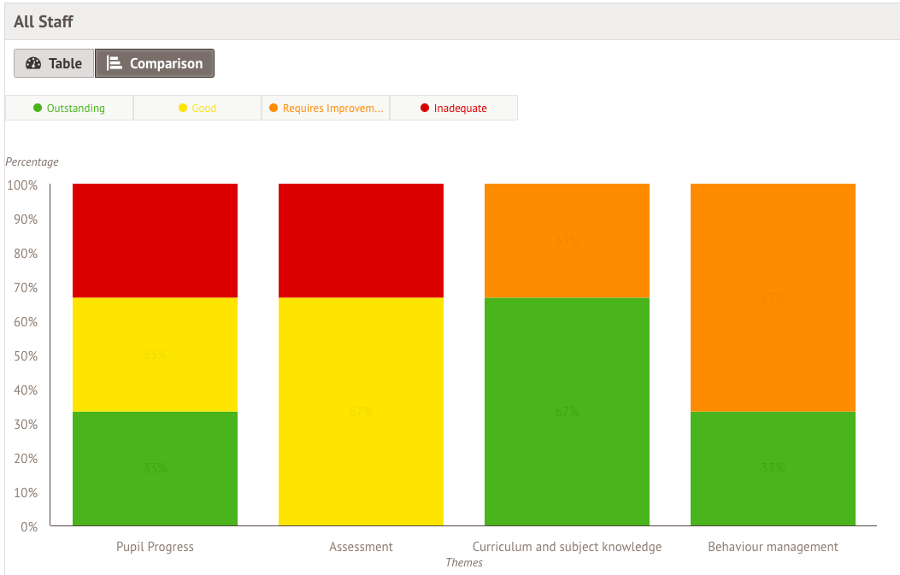The image size is (900, 575).
Task: Click the bar chart icon on Comparison
Action: coord(114,63)
